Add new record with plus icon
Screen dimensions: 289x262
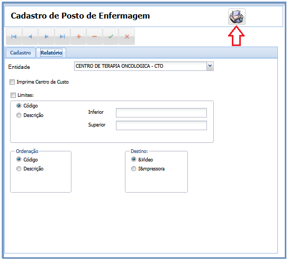point(78,37)
